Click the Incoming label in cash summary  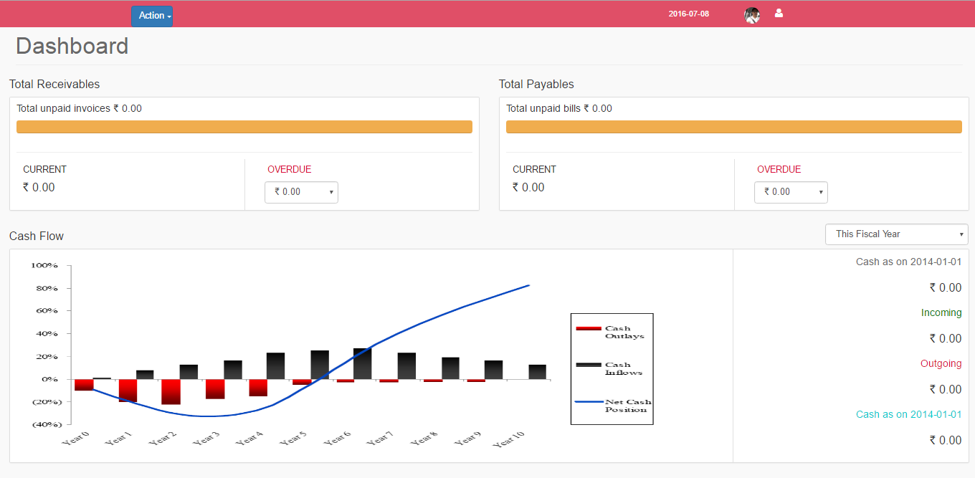[941, 312]
